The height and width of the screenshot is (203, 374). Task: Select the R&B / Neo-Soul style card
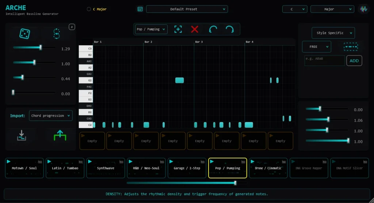pyautogui.click(x=146, y=168)
